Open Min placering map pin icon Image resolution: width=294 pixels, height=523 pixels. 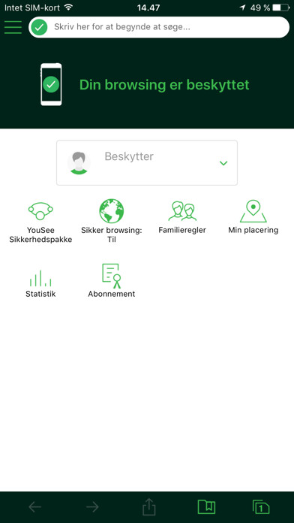(253, 211)
